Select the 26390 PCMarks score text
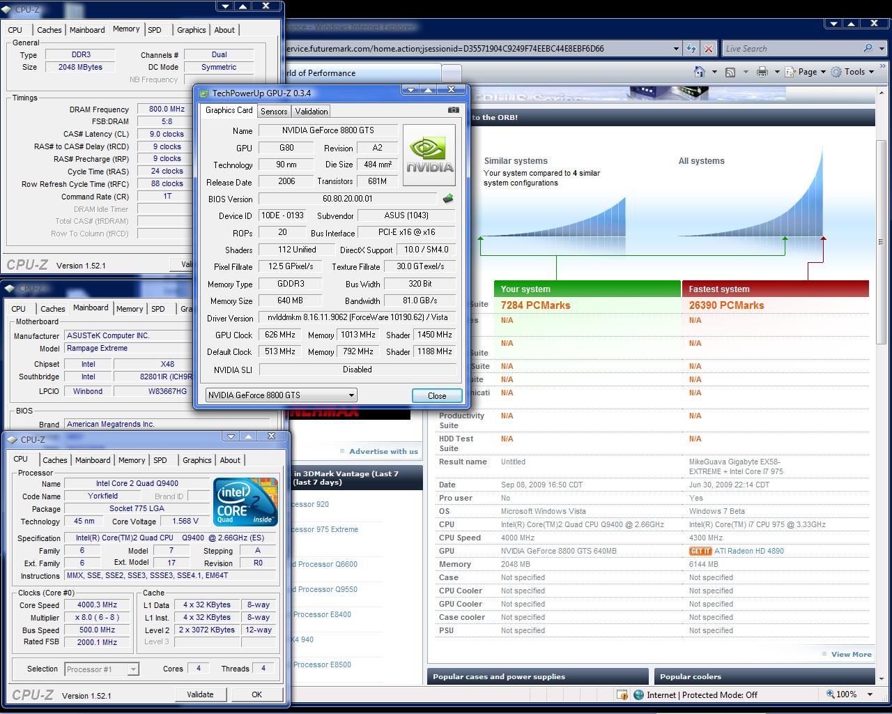 (726, 305)
